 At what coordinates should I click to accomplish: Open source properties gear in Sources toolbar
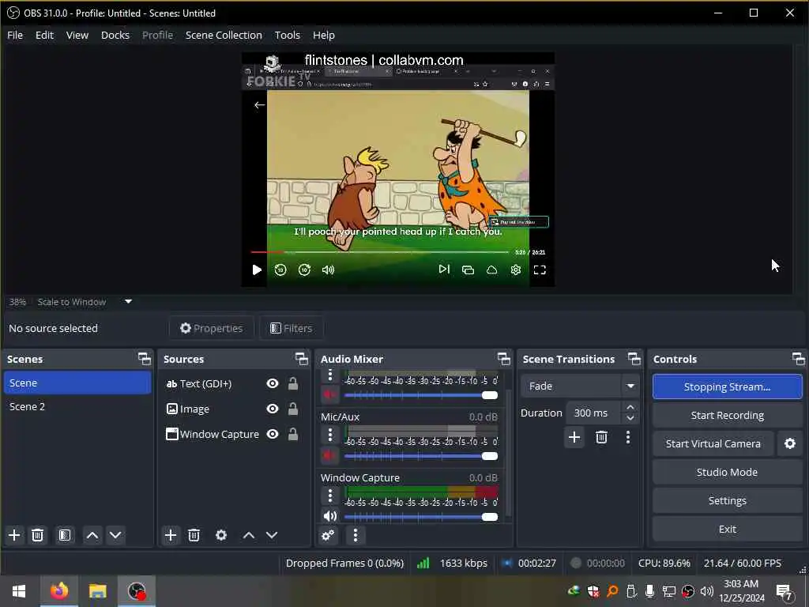coord(221,535)
